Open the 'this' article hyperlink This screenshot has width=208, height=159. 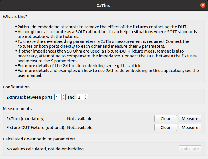click(x=125, y=66)
